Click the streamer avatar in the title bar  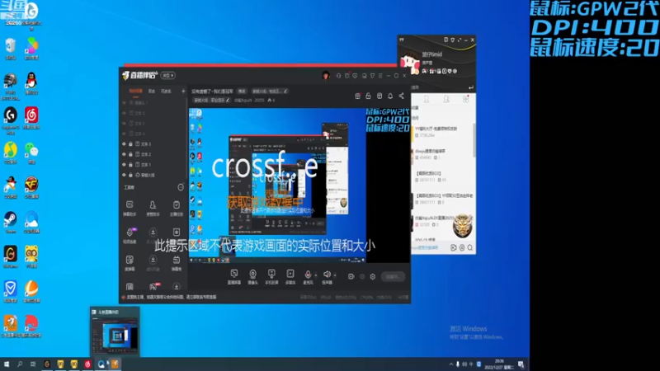(326, 76)
